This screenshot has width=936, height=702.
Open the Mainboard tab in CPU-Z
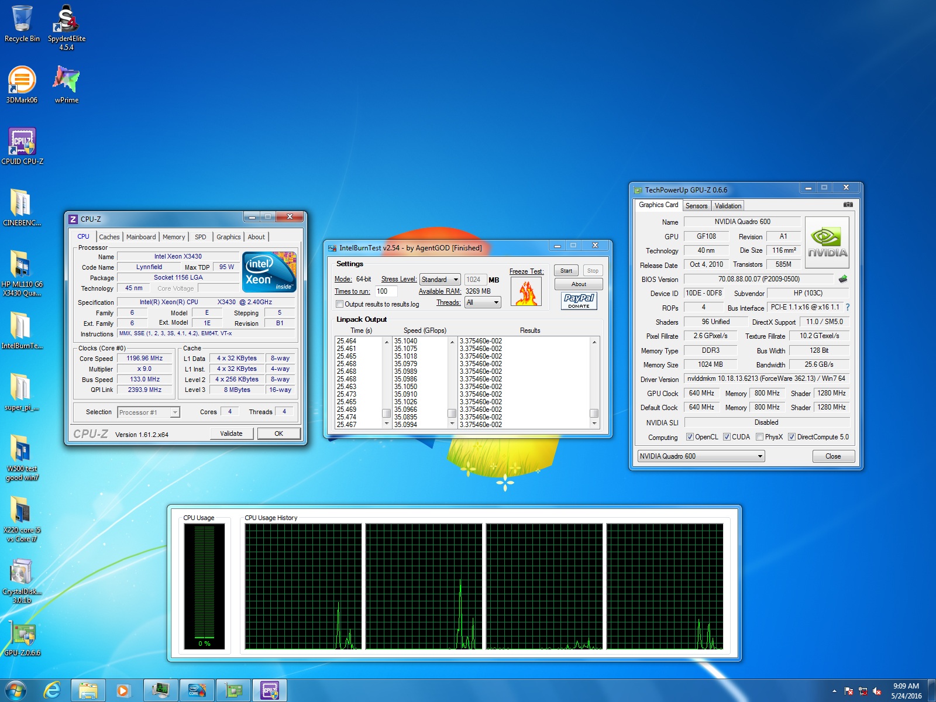click(141, 237)
